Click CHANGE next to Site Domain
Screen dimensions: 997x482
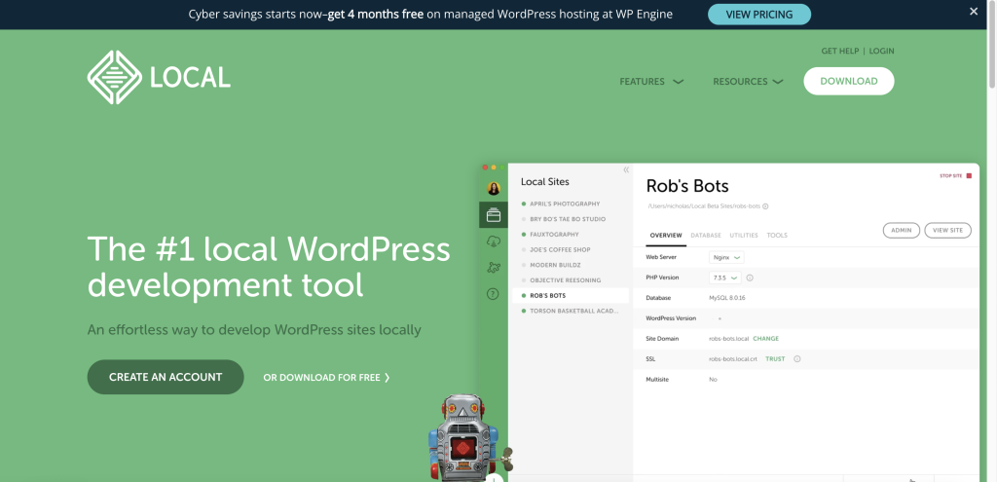click(x=765, y=339)
